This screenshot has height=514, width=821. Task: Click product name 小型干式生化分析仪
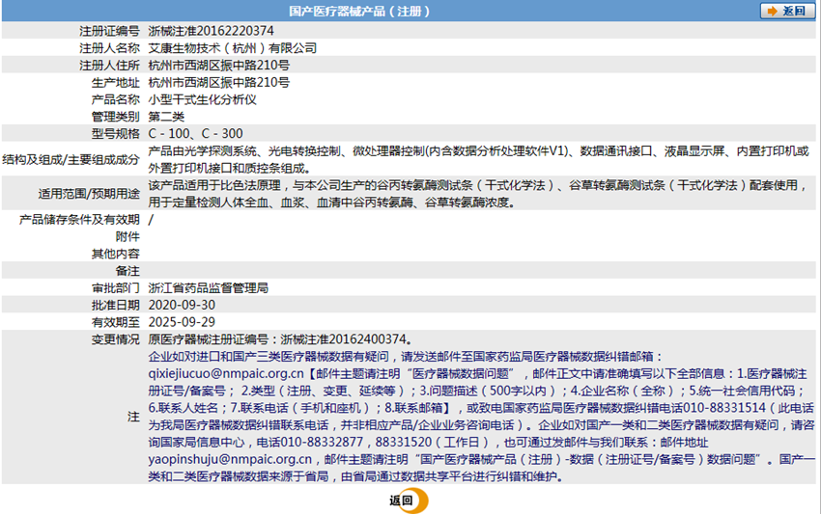(x=202, y=99)
